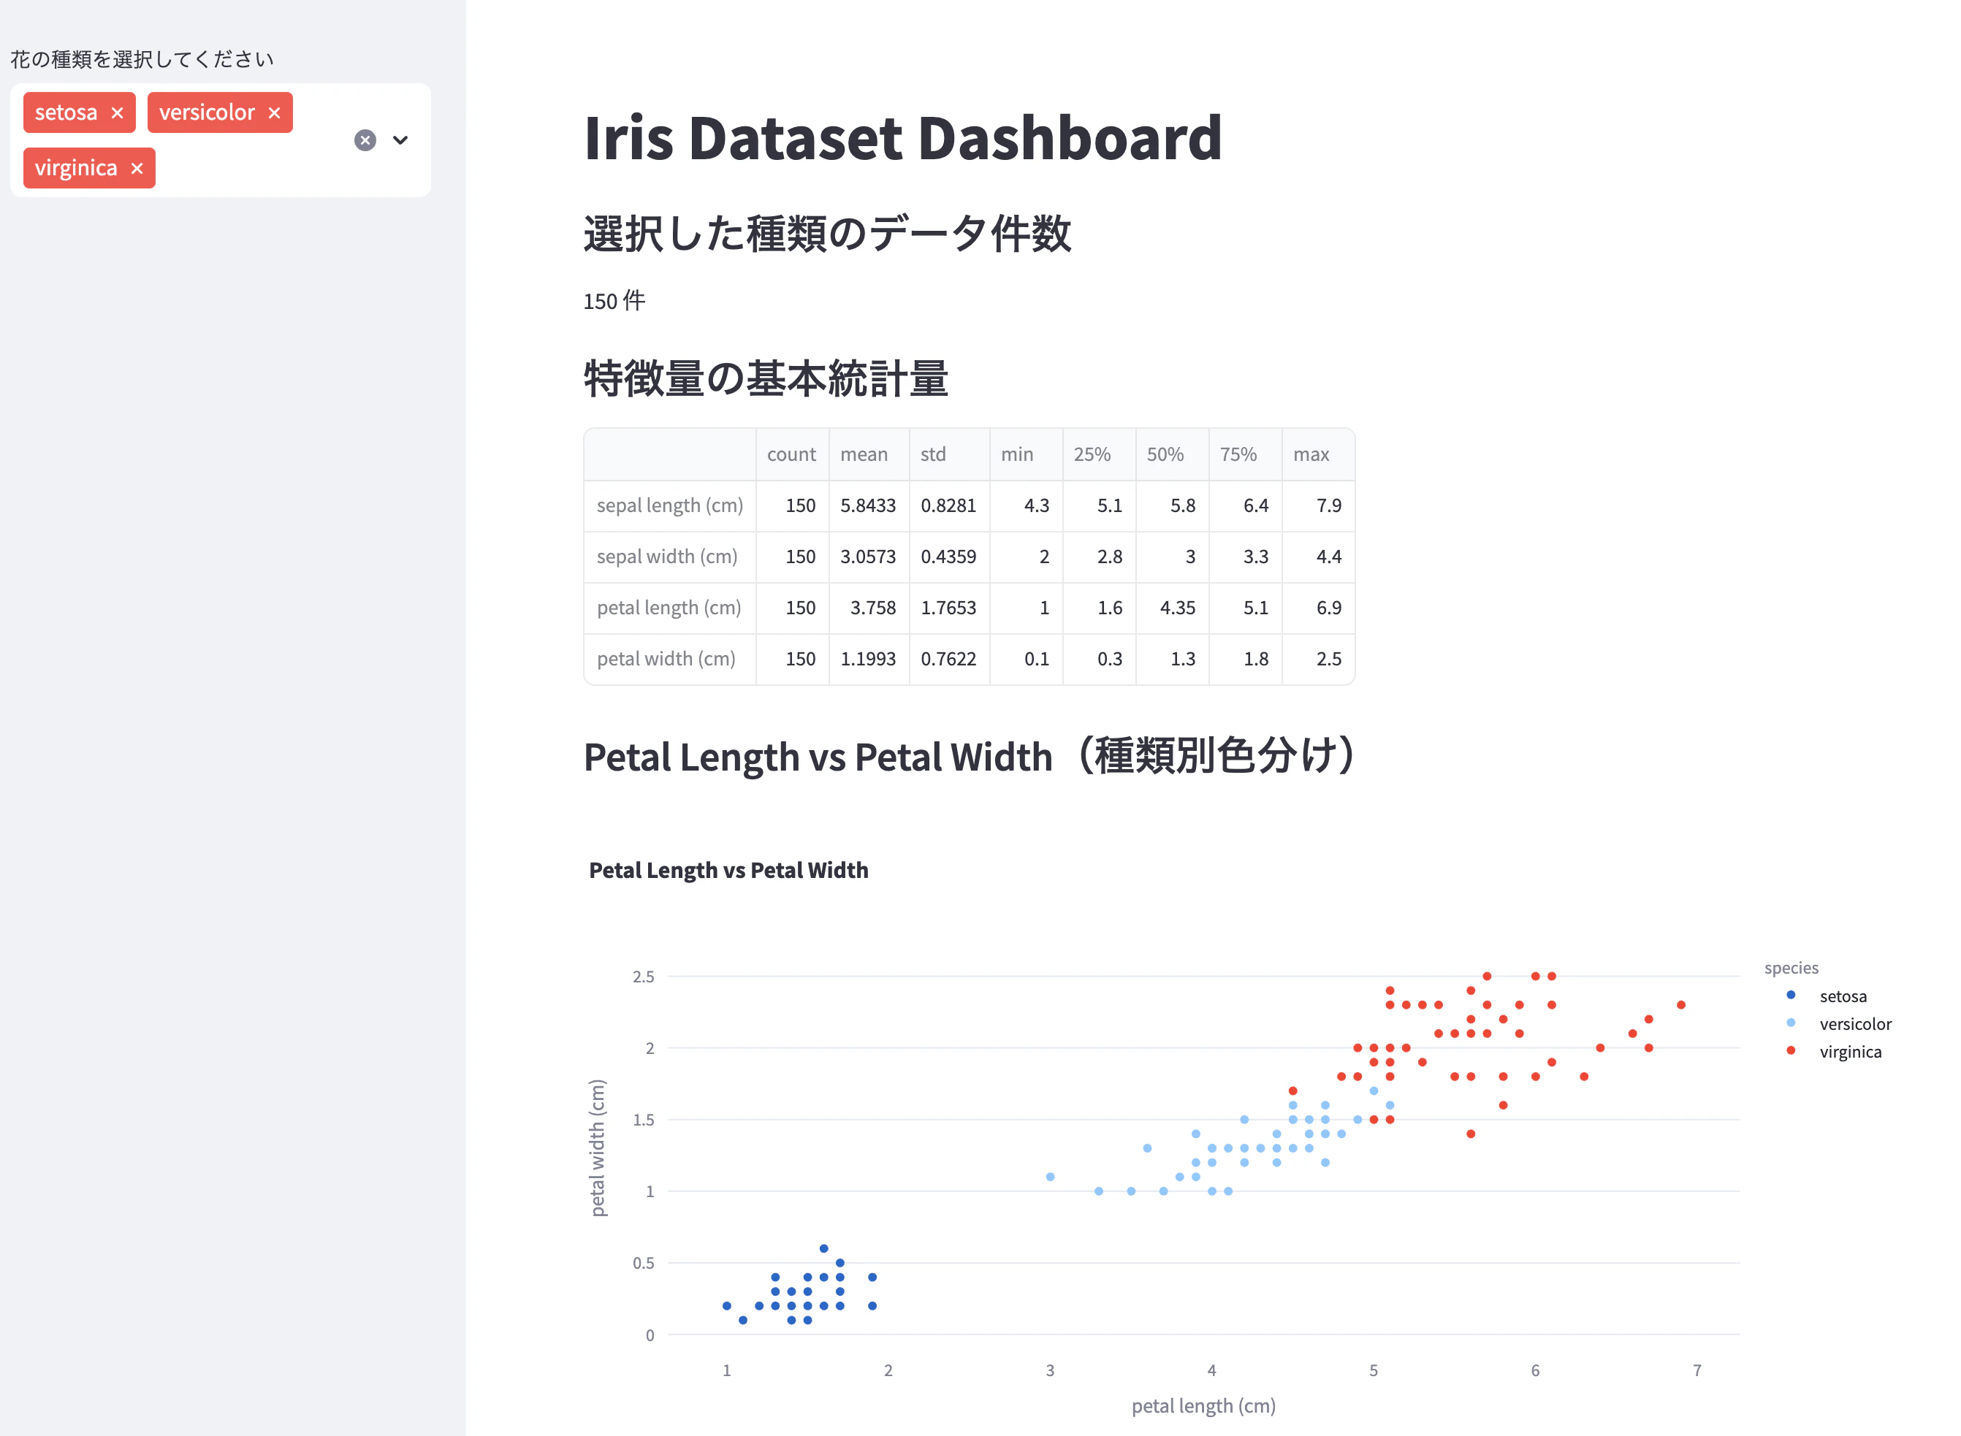Image resolution: width=1961 pixels, height=1436 pixels.
Task: Click the petal length mean cell 3.758
Action: pyautogui.click(x=872, y=608)
